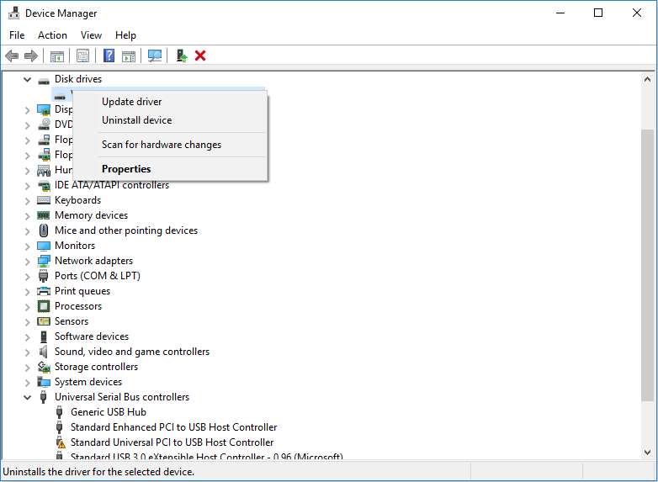Image resolution: width=658 pixels, height=482 pixels.
Task: Expand the Keyboards node
Action: click(27, 201)
